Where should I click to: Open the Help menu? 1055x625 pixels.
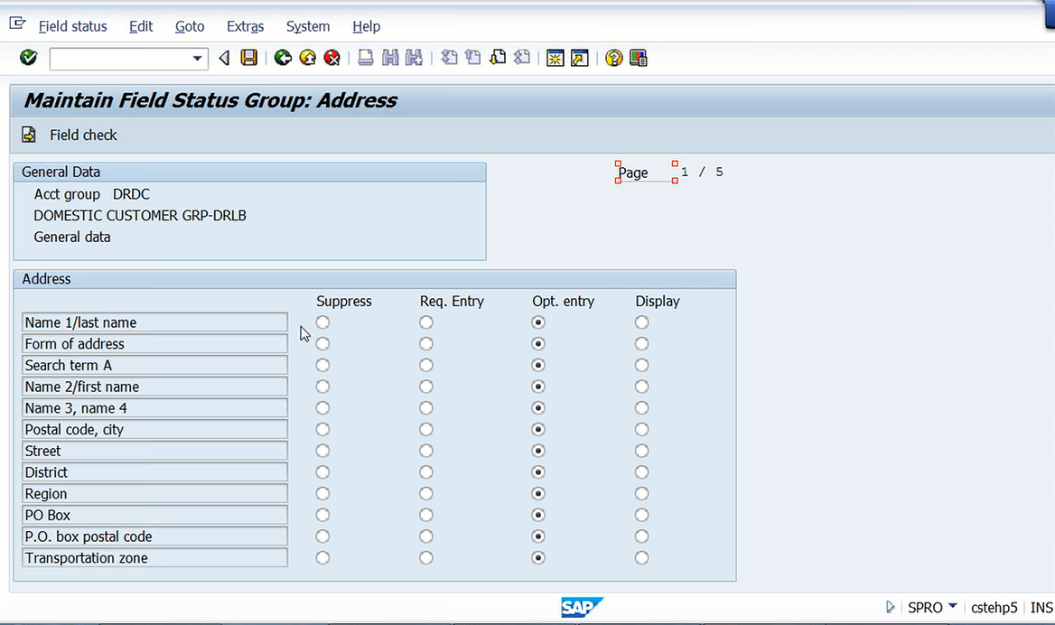coord(366,26)
